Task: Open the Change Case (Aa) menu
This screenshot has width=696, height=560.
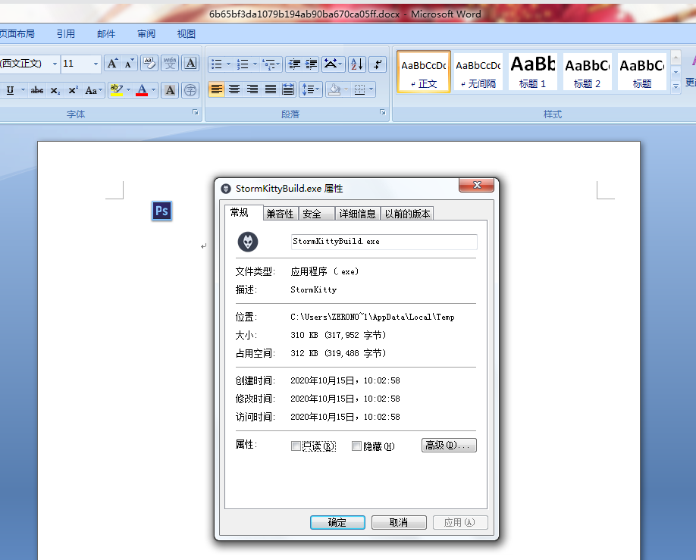Action: point(93,90)
